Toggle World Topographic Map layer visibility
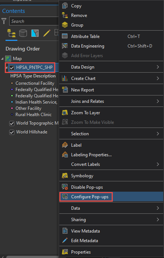 (x=12, y=123)
